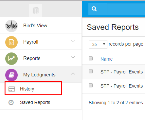Open the 25 records per page dropdown
This screenshot has height=120, width=145.
[x=98, y=44]
